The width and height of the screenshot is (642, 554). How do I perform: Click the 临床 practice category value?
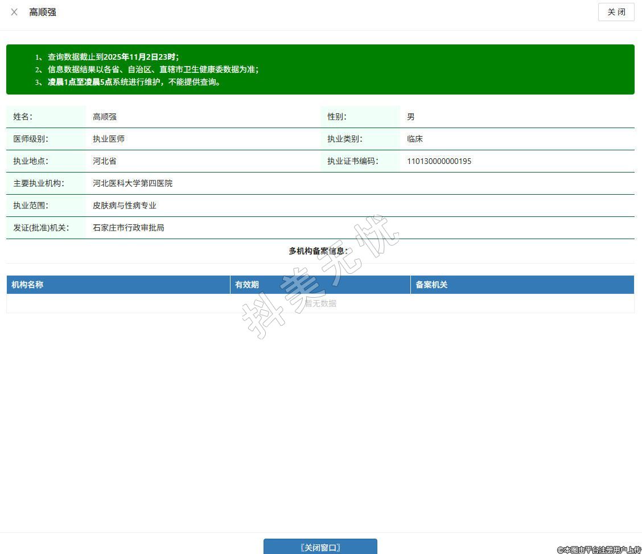415,139
